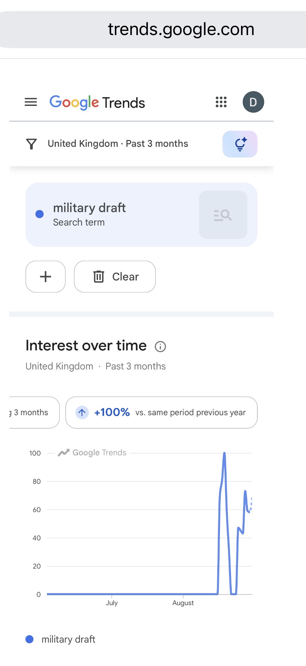Screen dimensions: 306x666
Task: Select the 3 months time range chip
Action: 34,413
